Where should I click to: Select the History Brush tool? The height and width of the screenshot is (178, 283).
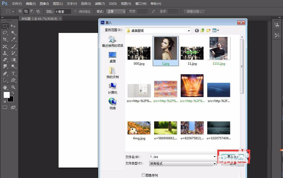coord(13,53)
